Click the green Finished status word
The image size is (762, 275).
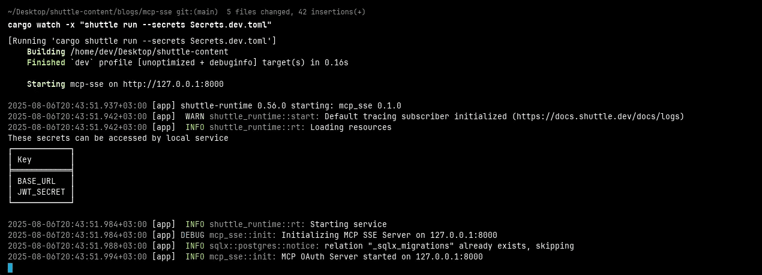46,62
